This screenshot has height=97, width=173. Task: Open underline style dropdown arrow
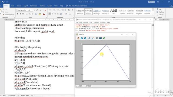25,14
